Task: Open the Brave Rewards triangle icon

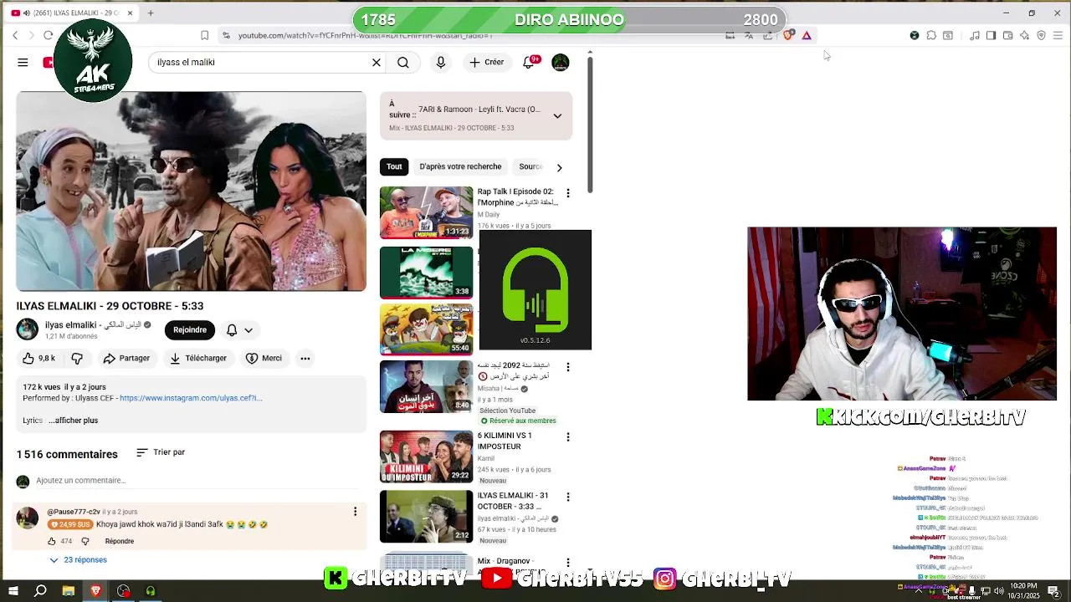Action: 807,35
